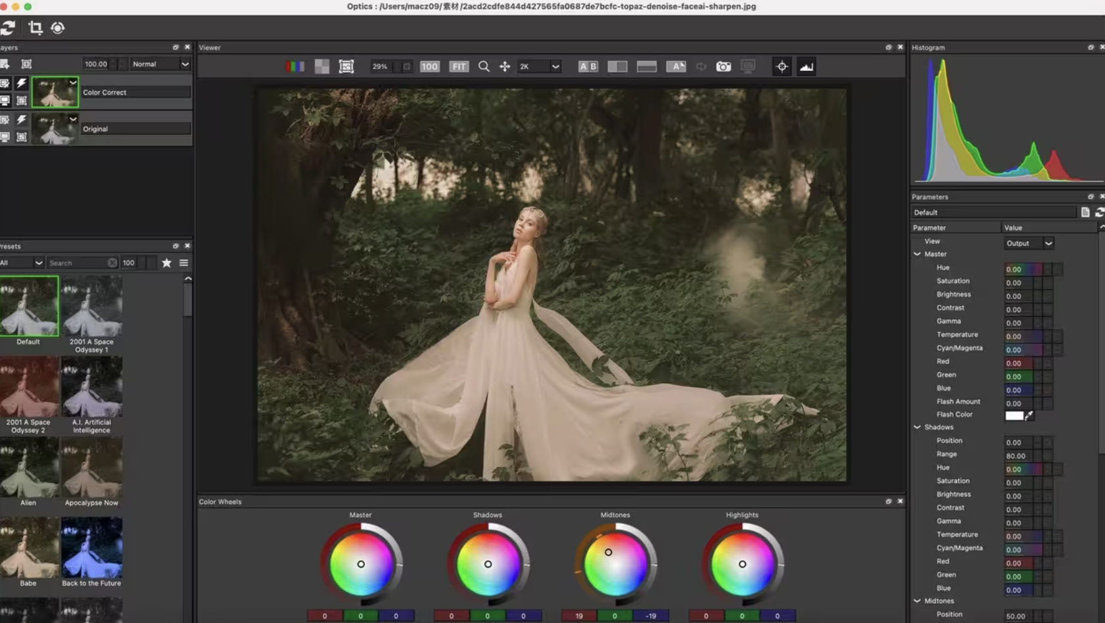Click the camera snapshot icon in Viewer toolbar
Viewport: 1105px width, 623px height.
click(x=723, y=66)
